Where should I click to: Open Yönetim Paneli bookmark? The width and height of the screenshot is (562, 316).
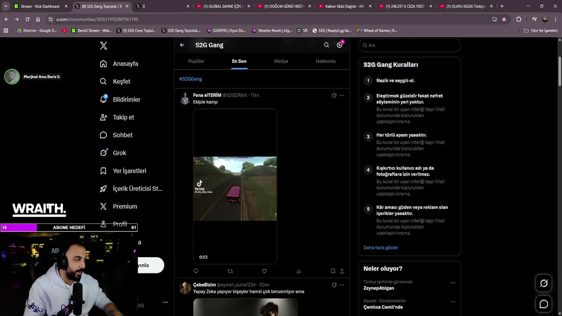click(x=271, y=31)
